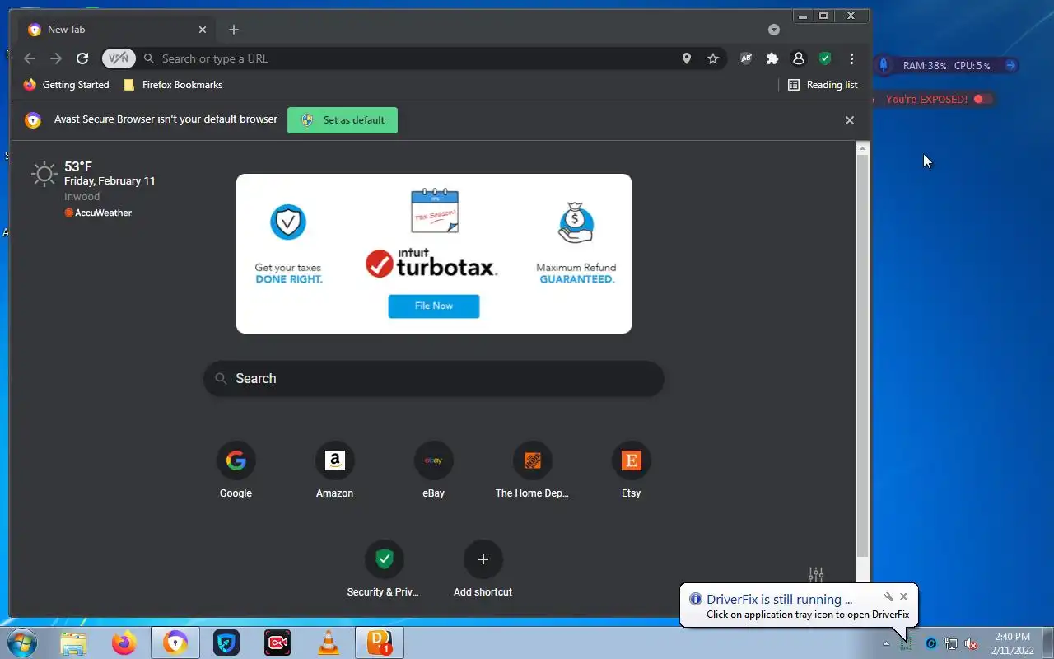Click the RAM CPU widget arrow button

[1010, 65]
